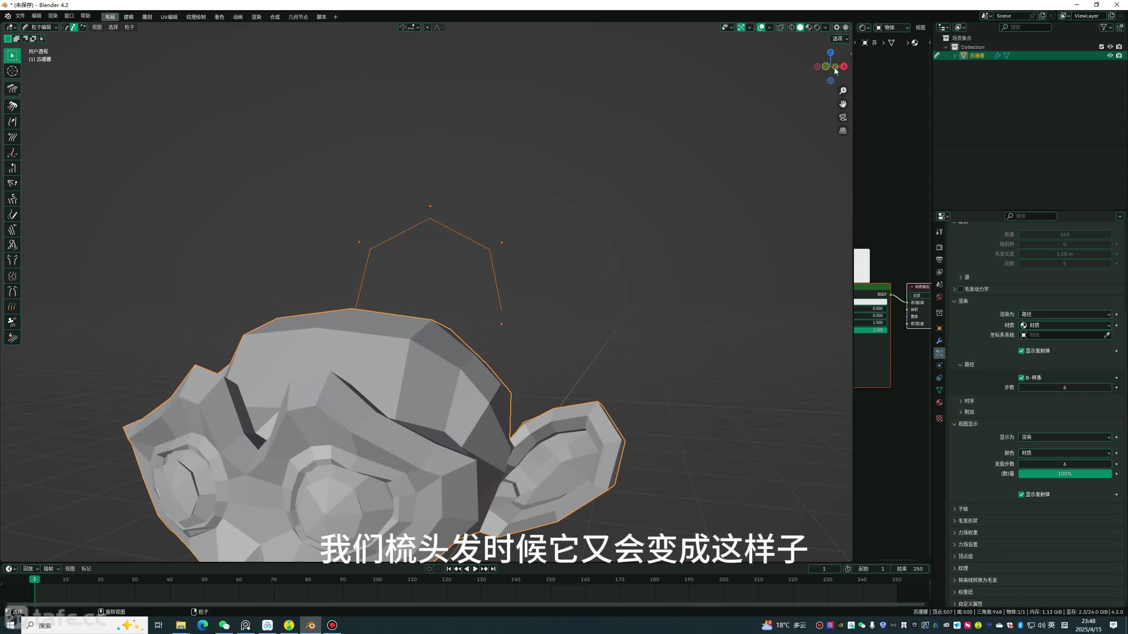Screen dimensions: 1128x634
Task: Enable the 毛发动力学 checkbox
Action: [961, 289]
